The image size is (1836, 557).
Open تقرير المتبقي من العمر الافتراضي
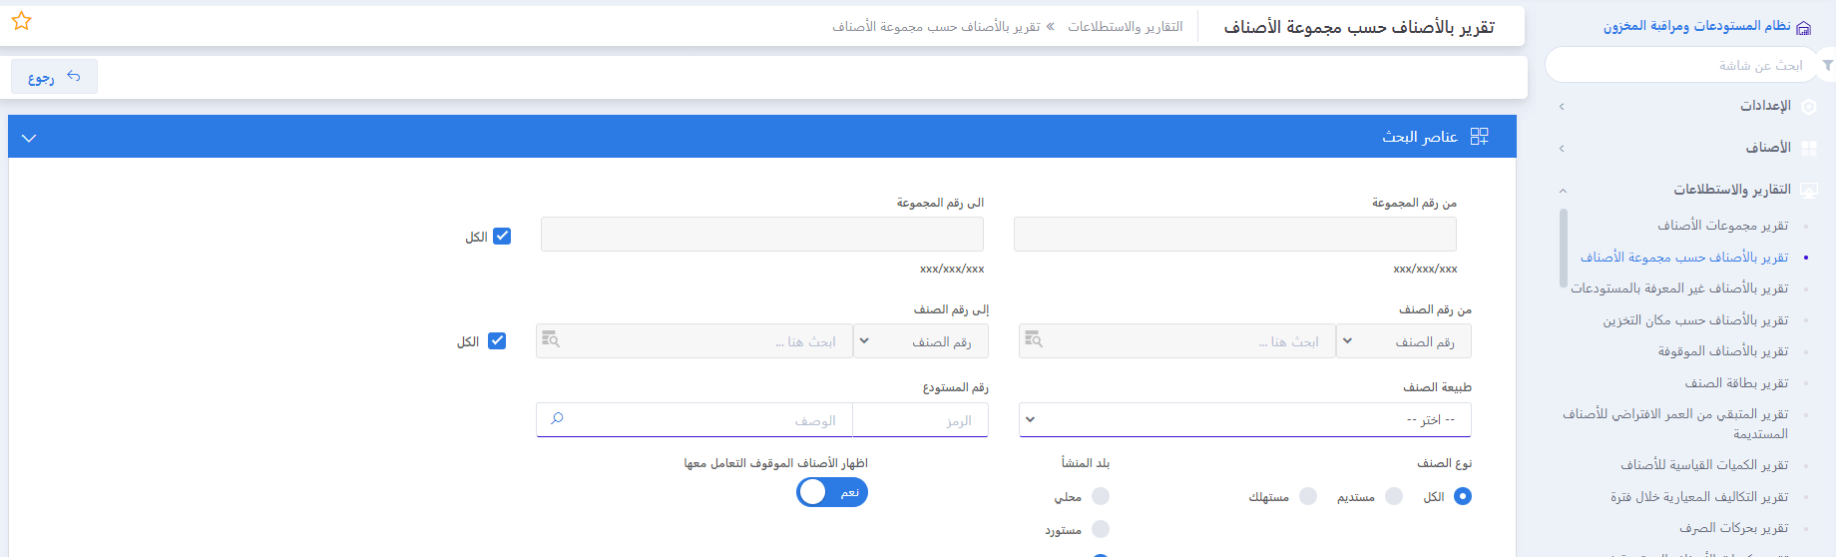click(1675, 424)
